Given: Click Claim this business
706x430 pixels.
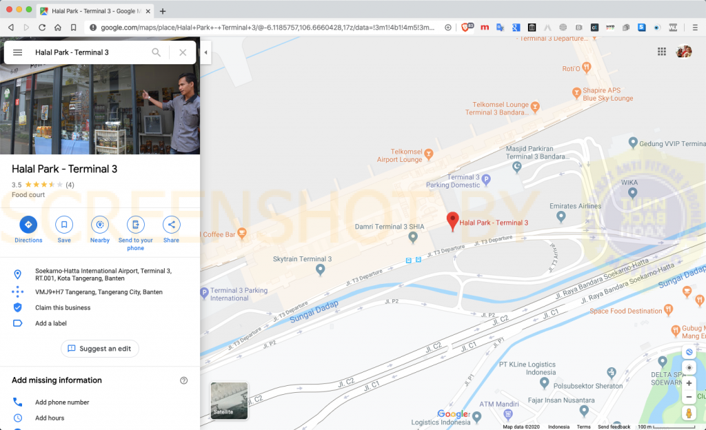Looking at the screenshot, I should 63,307.
